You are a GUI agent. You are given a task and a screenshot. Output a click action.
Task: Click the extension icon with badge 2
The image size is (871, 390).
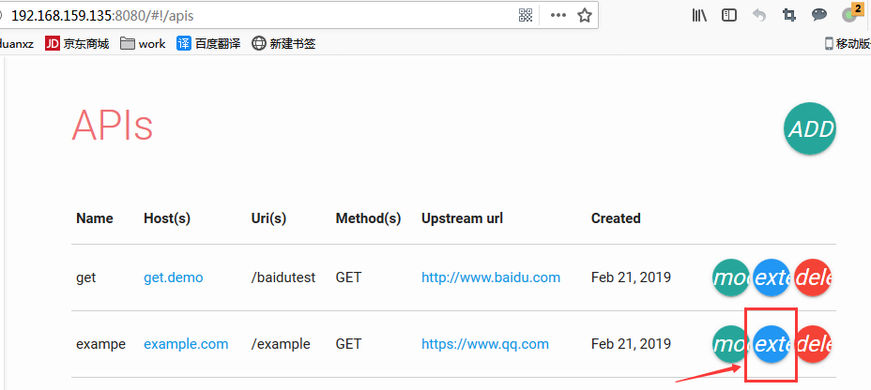(x=851, y=13)
